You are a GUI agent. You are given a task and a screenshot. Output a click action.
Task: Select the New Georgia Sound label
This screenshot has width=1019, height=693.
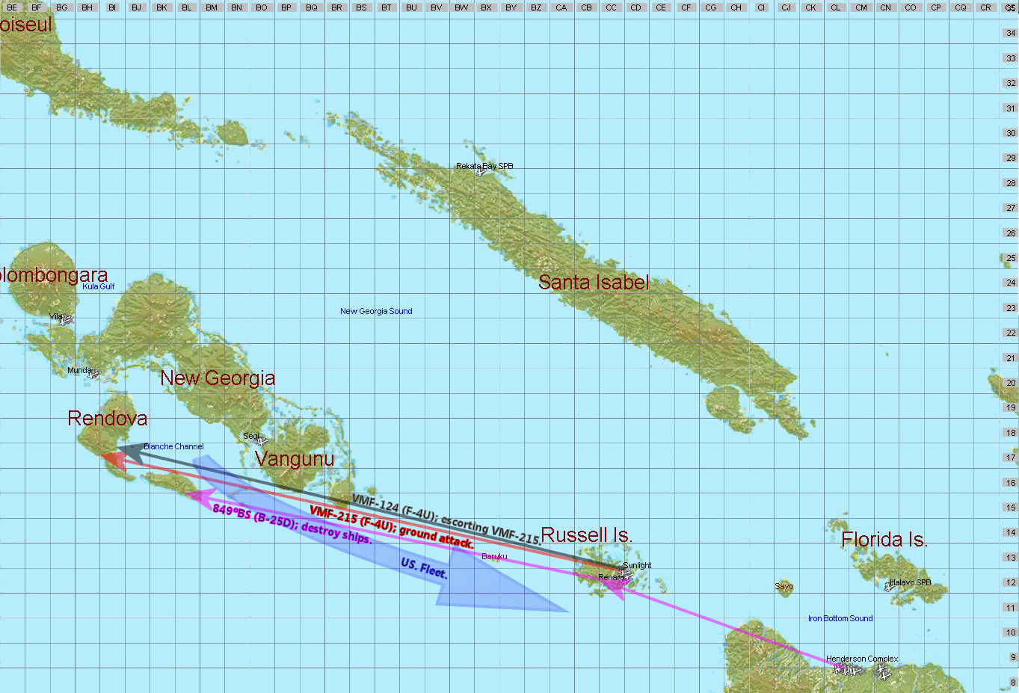[376, 311]
